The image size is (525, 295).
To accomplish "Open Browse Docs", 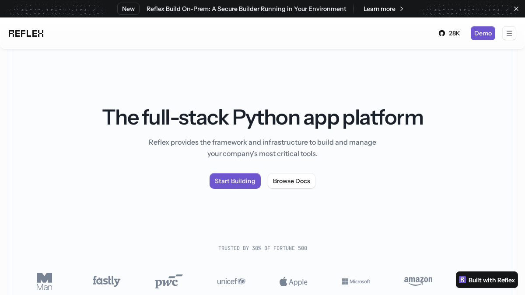I will (291, 181).
